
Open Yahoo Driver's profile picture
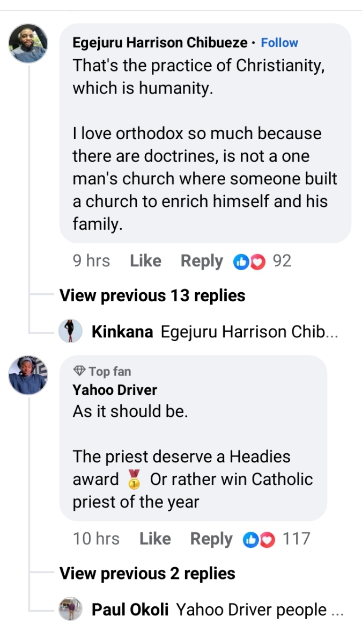tap(28, 375)
